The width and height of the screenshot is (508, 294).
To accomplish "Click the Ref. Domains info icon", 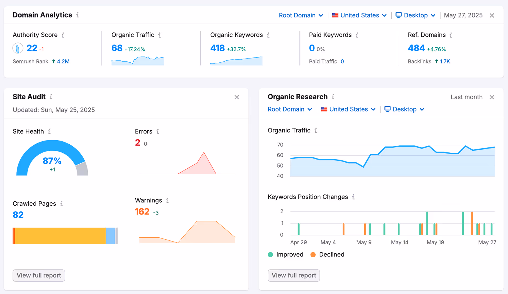I will click(450, 35).
